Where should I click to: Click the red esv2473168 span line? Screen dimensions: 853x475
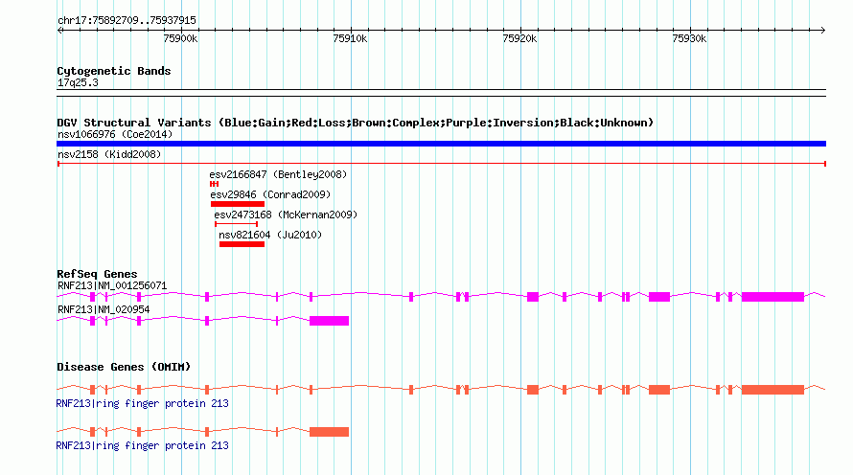236,224
